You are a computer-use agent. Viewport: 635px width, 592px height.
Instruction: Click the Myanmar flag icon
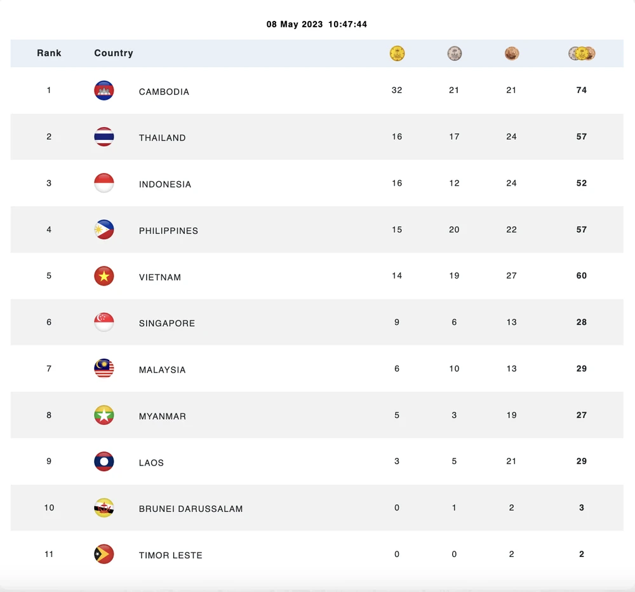click(104, 415)
